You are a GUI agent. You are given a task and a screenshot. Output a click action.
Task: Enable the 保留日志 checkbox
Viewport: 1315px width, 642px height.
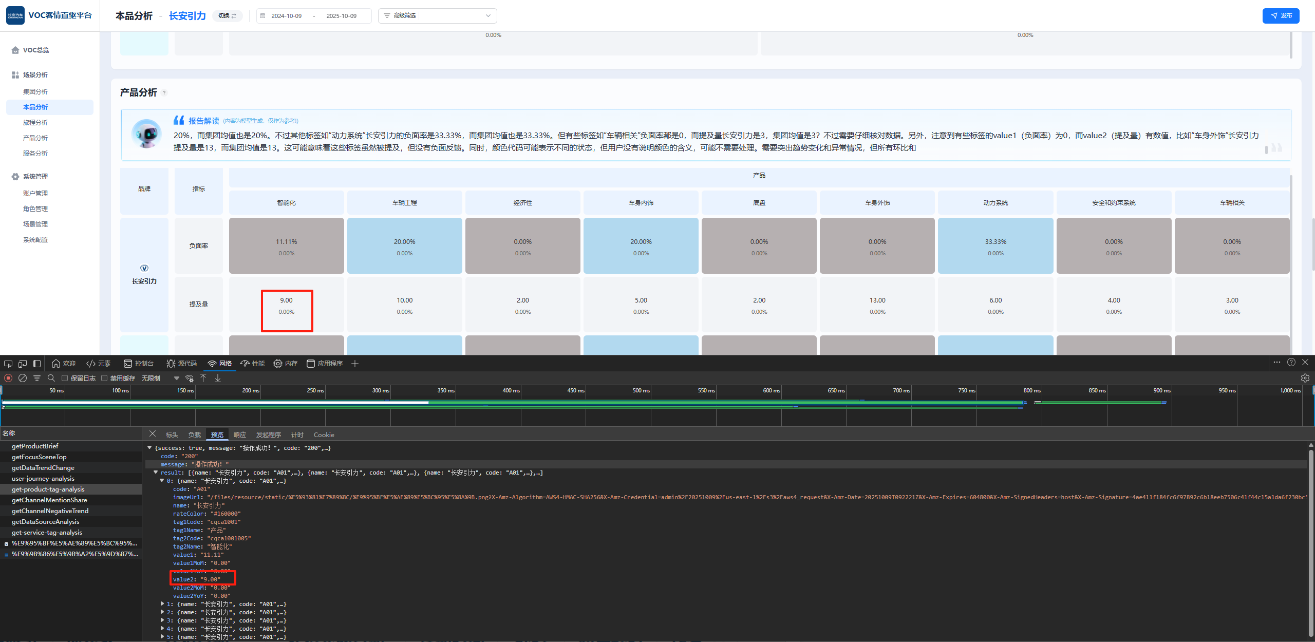coord(65,378)
